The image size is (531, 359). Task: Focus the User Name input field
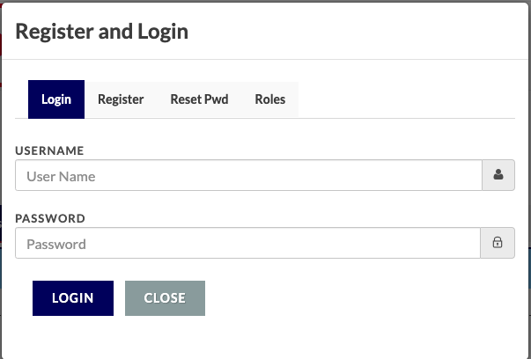point(248,175)
